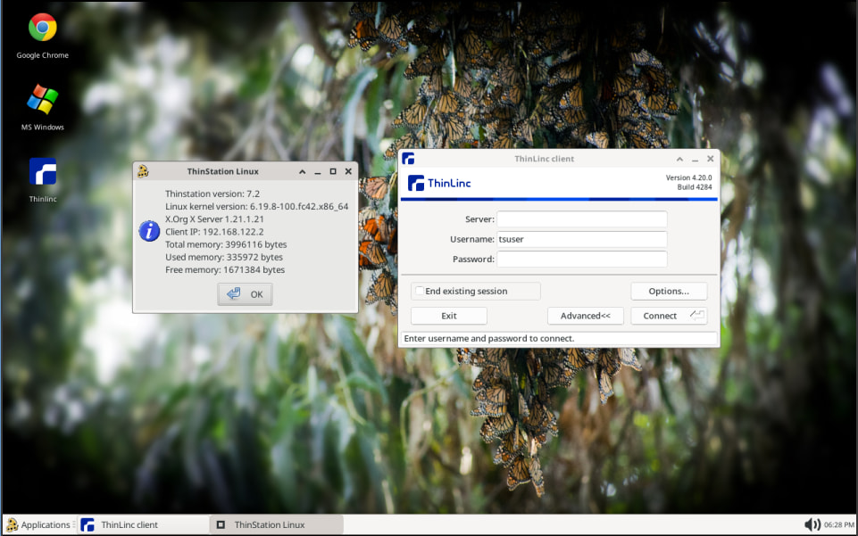Close the ThinLinc client window
The image size is (858, 536).
(711, 159)
